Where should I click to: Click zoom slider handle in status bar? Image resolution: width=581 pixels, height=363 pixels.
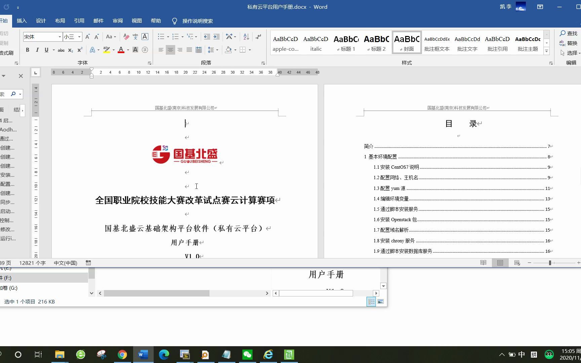click(550, 263)
